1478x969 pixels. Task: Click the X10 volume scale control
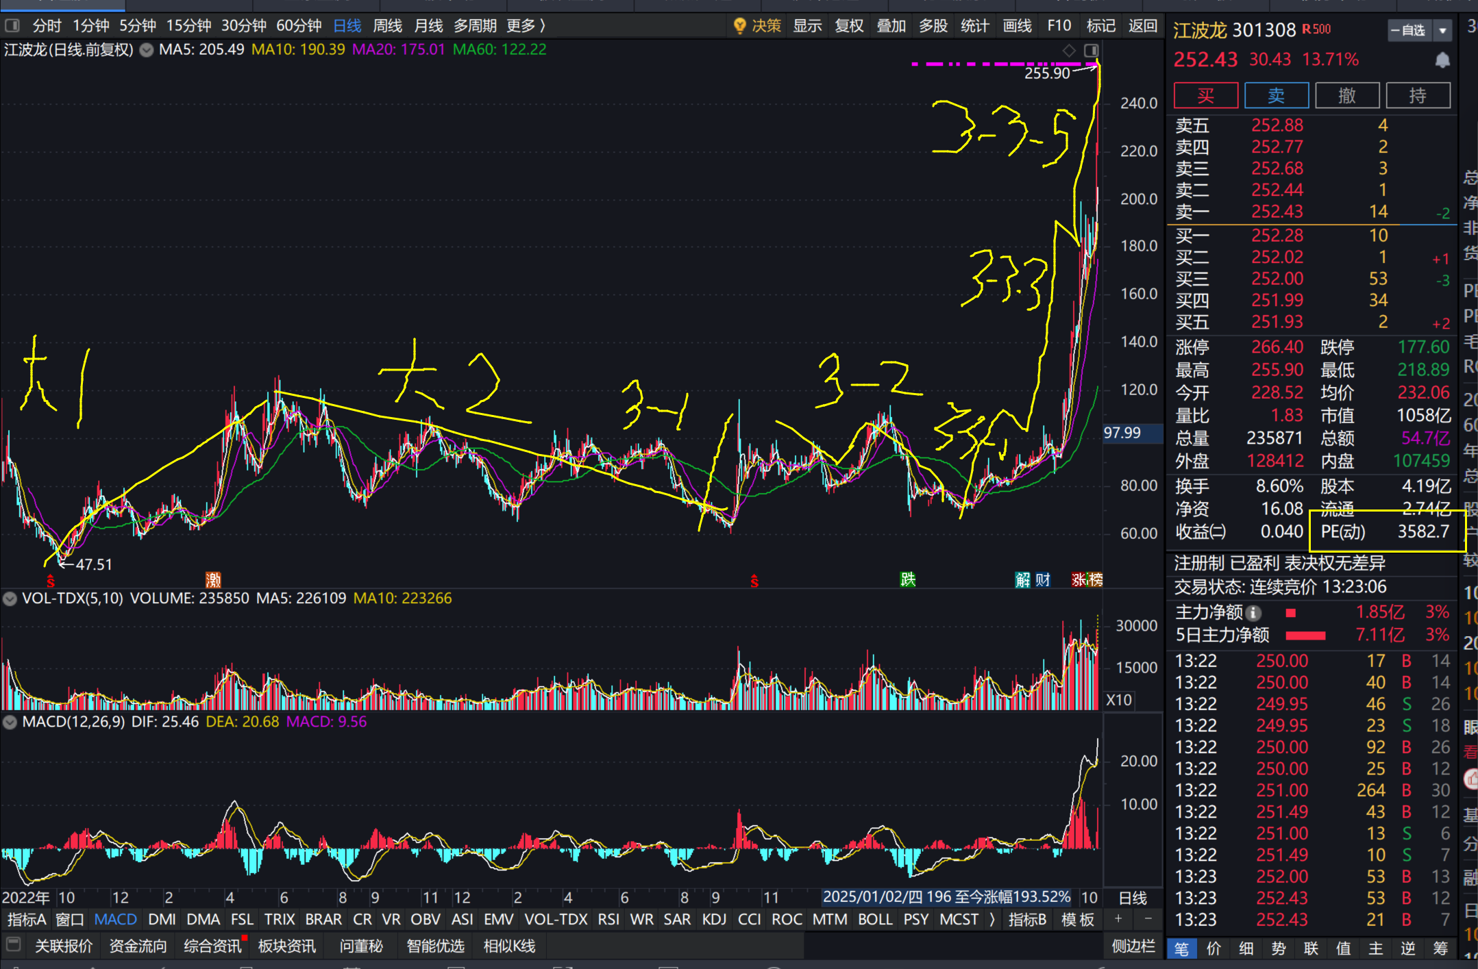pos(1118,700)
